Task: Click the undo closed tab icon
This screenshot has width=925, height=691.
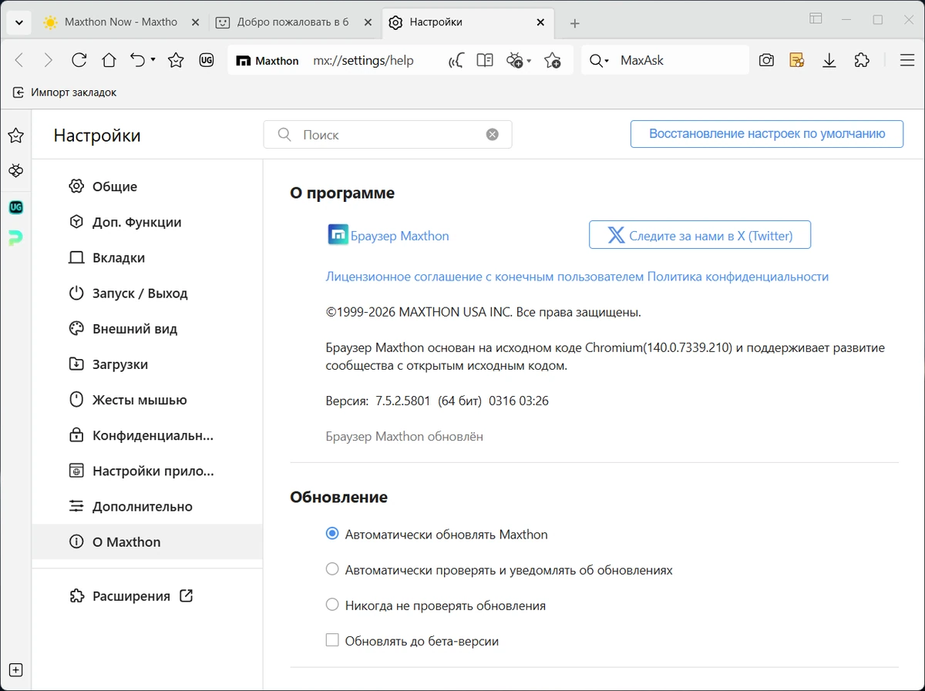Action: pos(138,60)
